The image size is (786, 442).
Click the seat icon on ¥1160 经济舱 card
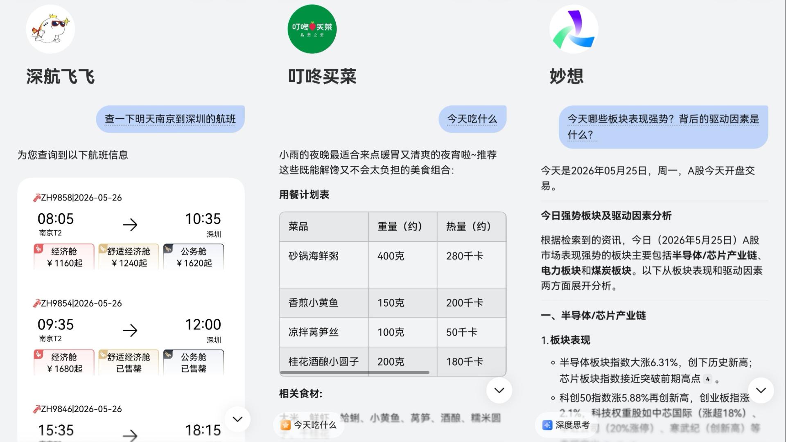38,248
